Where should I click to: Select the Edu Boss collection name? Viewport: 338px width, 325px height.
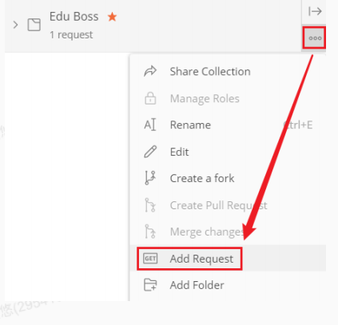pos(74,17)
